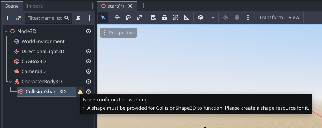Activate the Ruler Mode tool
322x128 pixels.
pyautogui.click(x=186, y=17)
